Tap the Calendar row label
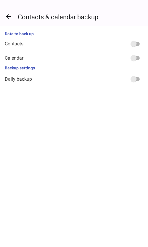148x247 pixels. pyautogui.click(x=14, y=58)
